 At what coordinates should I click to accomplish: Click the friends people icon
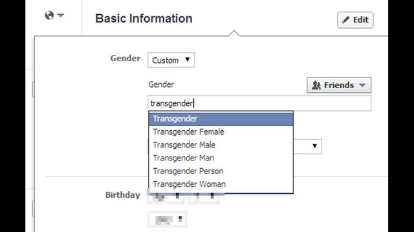click(316, 85)
